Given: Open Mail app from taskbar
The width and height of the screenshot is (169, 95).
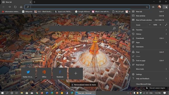Looking at the screenshot, I should (x=32, y=93).
